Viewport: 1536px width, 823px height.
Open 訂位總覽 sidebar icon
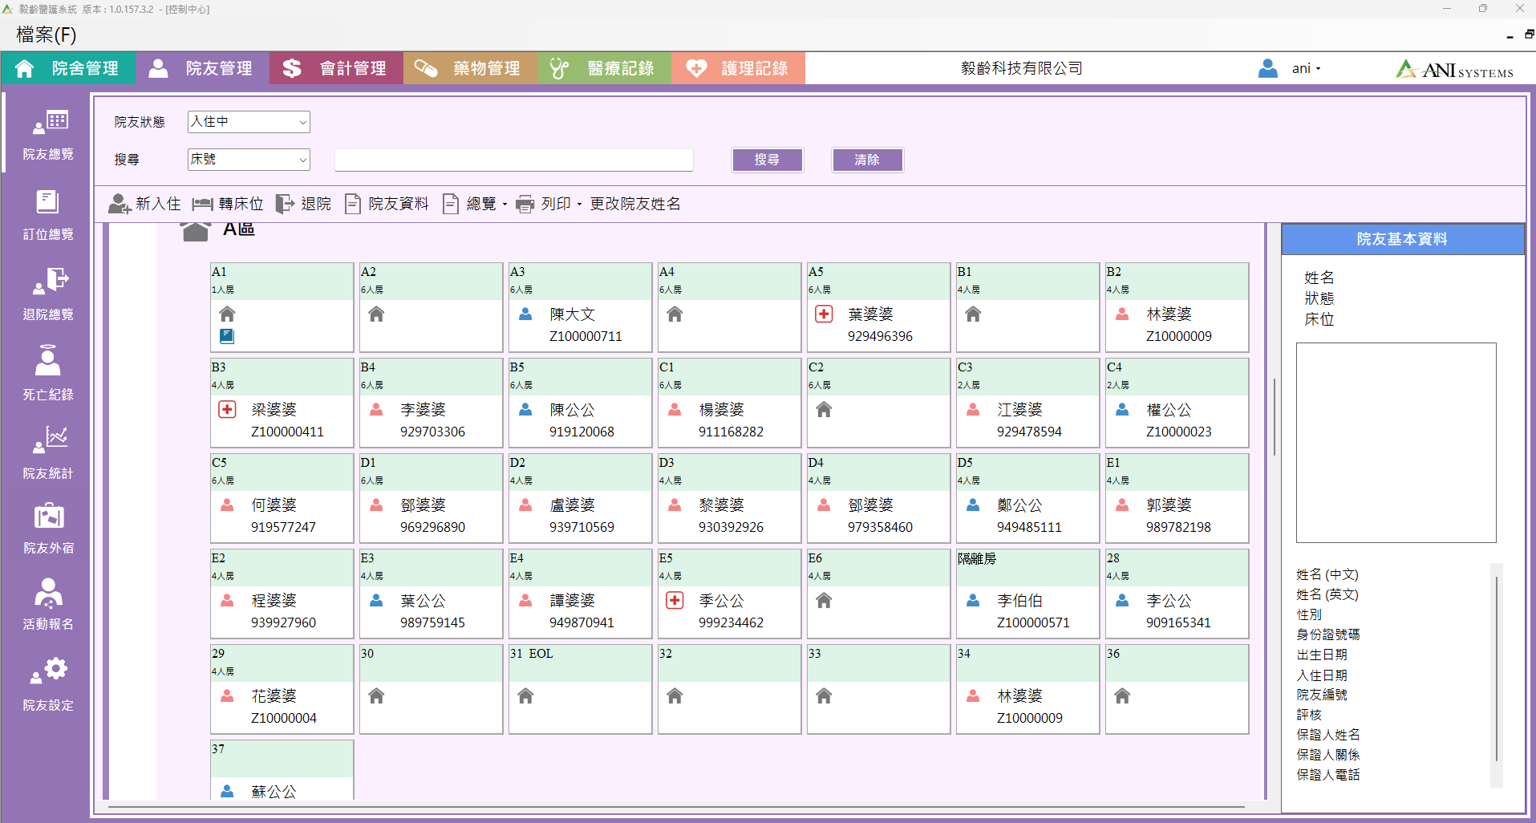coord(47,213)
